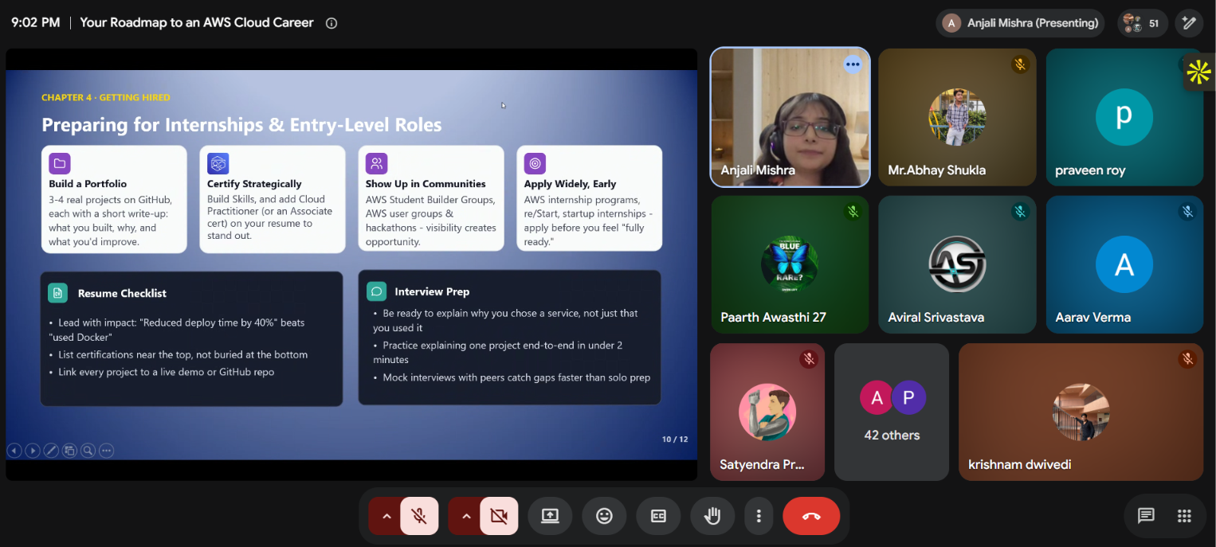Expand video settings arrow next to camera
This screenshot has width=1216, height=547.
tap(466, 516)
